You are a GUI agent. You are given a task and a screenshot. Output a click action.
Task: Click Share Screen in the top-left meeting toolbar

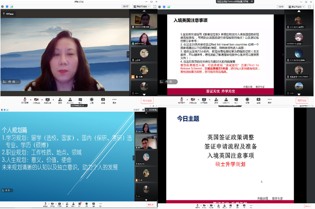pyautogui.click(x=47, y=99)
